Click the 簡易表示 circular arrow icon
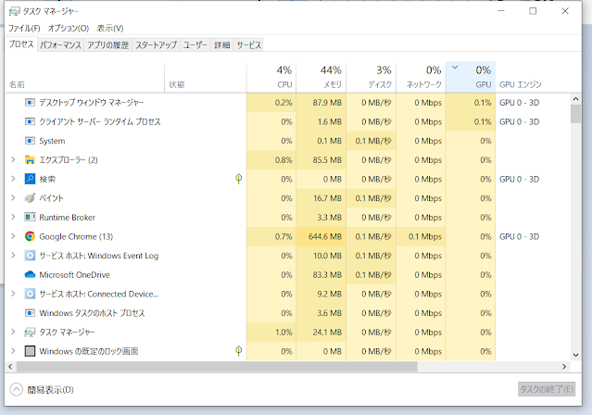This screenshot has width=592, height=415. coord(17,389)
